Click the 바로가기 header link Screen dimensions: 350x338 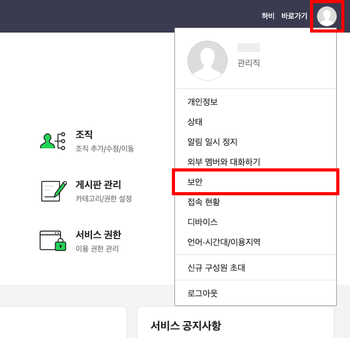pyautogui.click(x=294, y=16)
